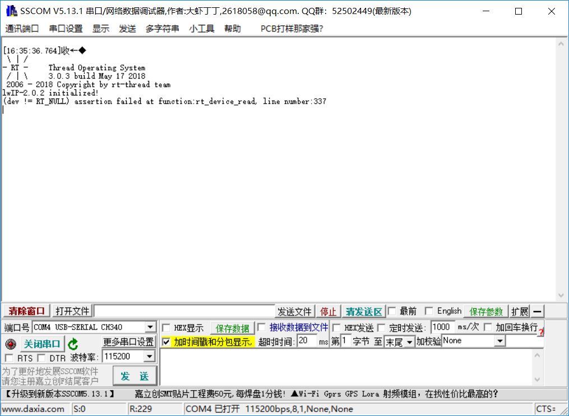This screenshot has height=416, width=569.
Task: Click receive window scroll up arrow
Action: 561,44
